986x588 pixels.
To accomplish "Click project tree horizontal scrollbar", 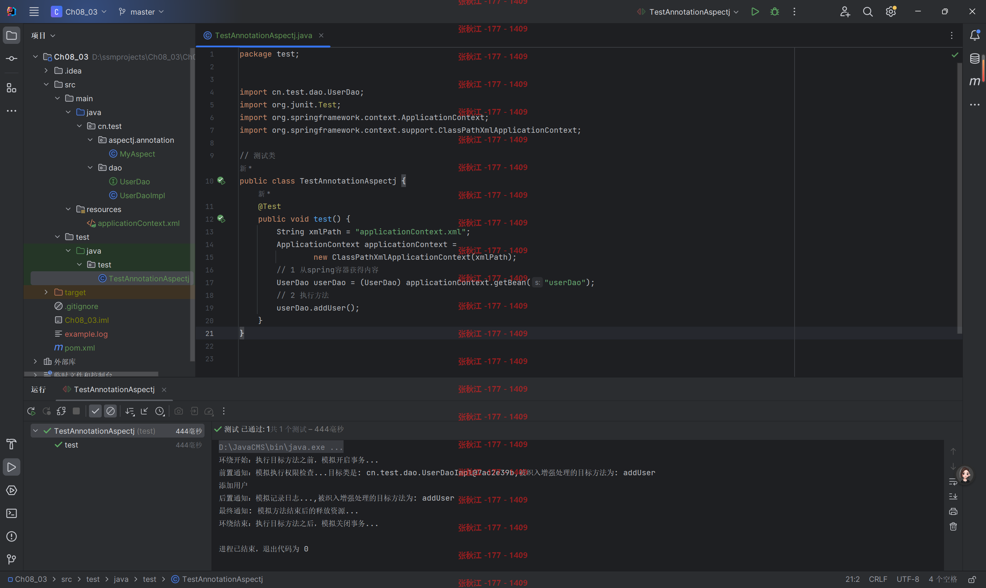I will (91, 374).
